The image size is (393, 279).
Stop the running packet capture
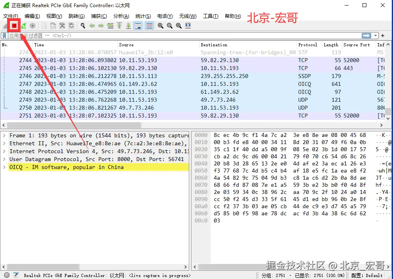(14, 25)
